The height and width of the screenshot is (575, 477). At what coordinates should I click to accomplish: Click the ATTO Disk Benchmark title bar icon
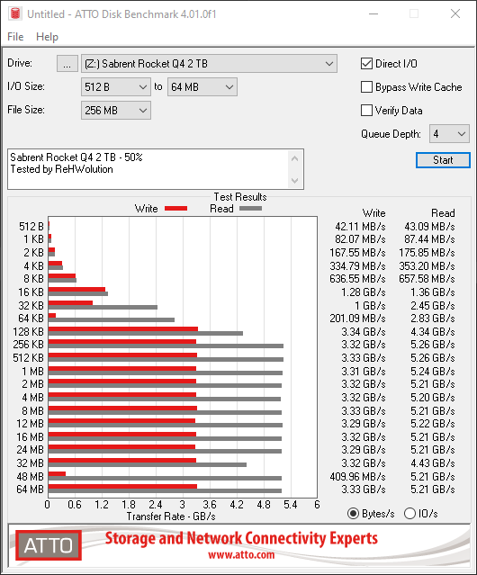coord(15,13)
